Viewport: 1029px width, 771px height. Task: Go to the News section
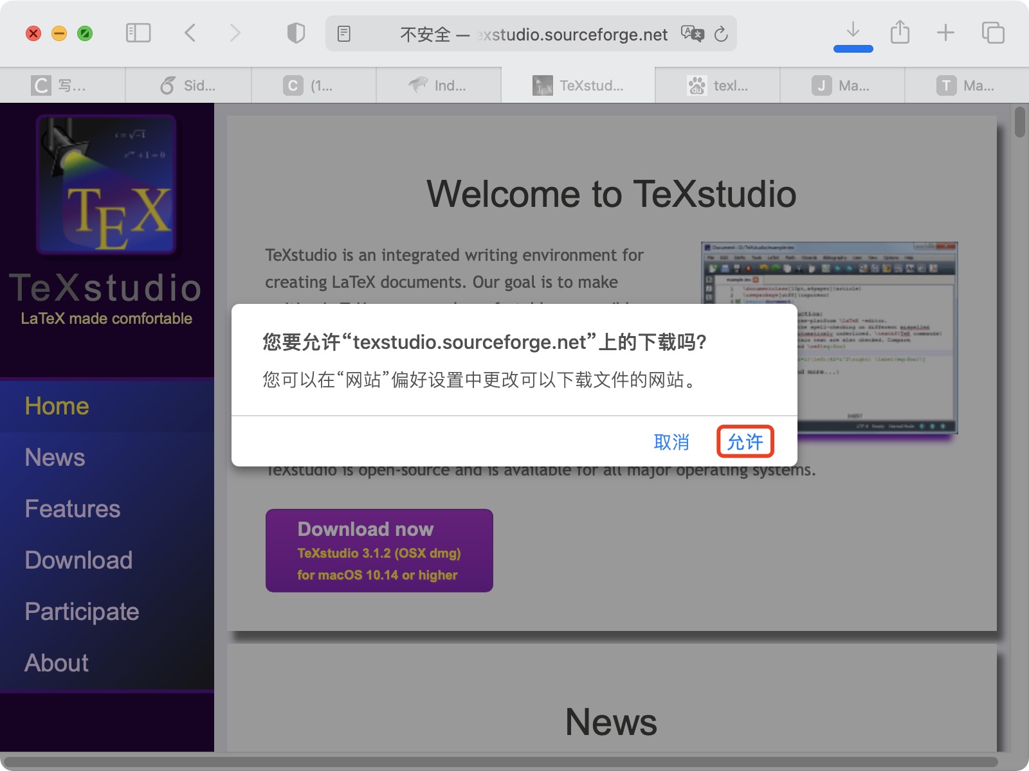pyautogui.click(x=55, y=457)
